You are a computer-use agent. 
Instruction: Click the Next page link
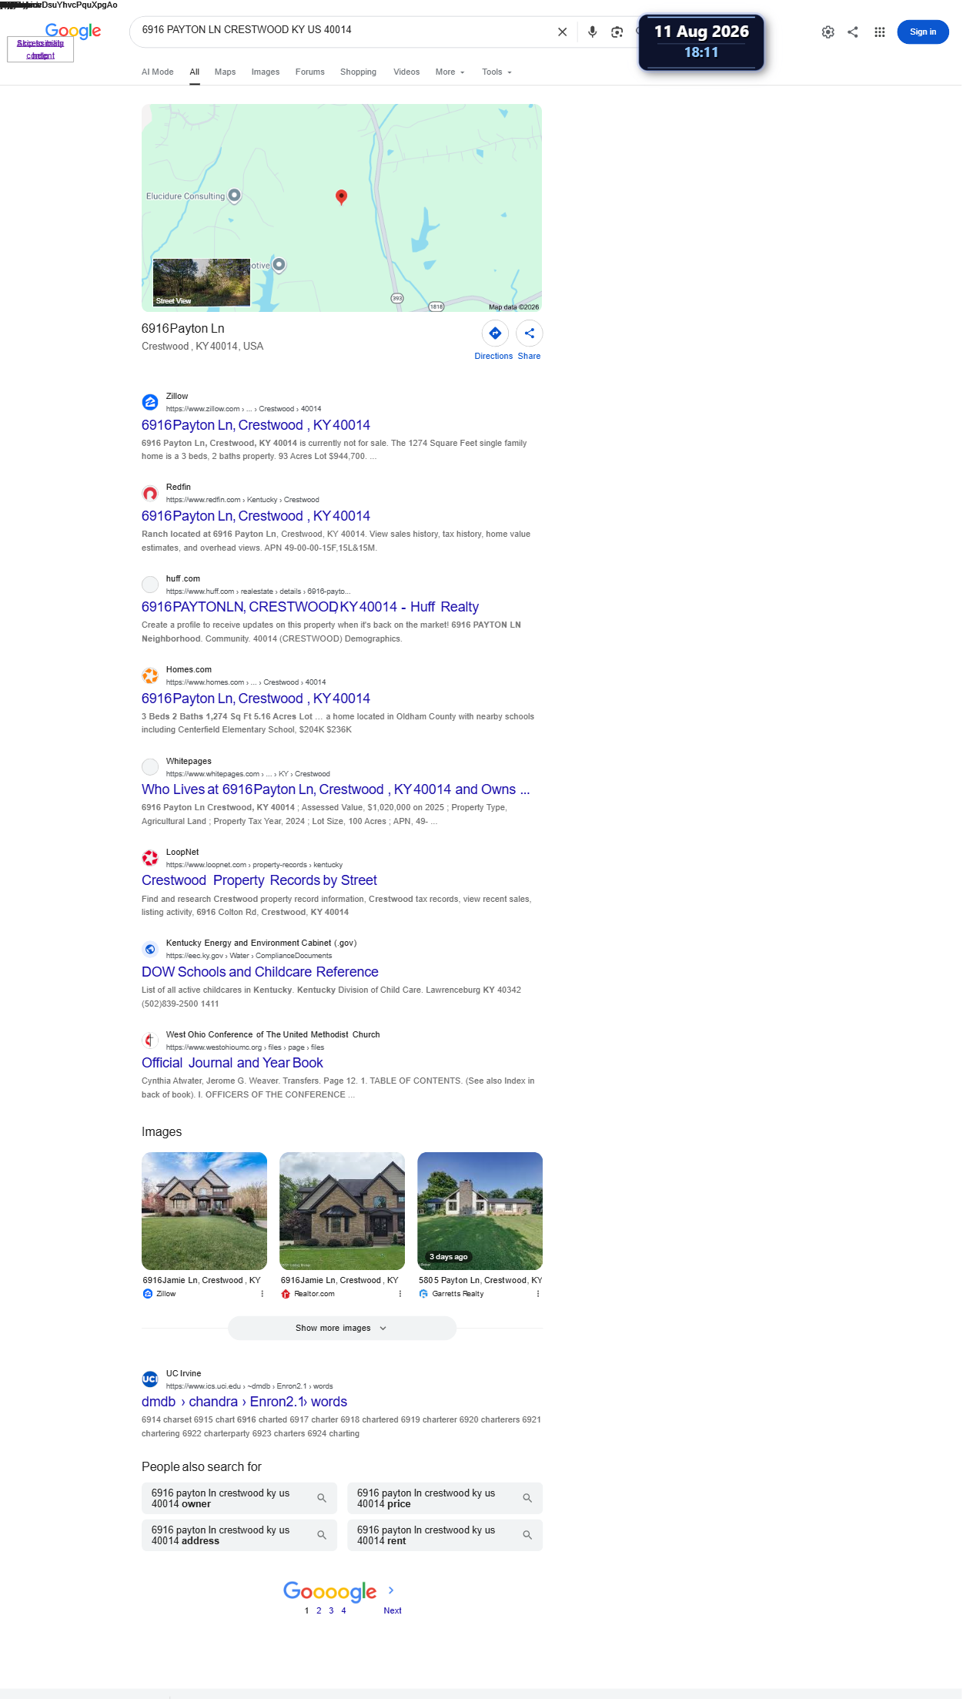[393, 1610]
